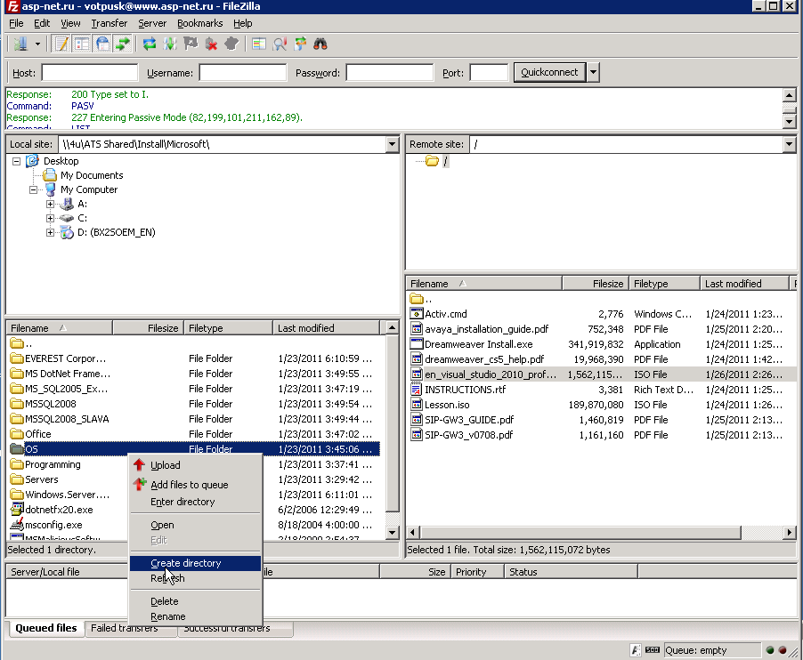The height and width of the screenshot is (660, 803).
Task: Refresh file and folder lists
Action: click(150, 44)
